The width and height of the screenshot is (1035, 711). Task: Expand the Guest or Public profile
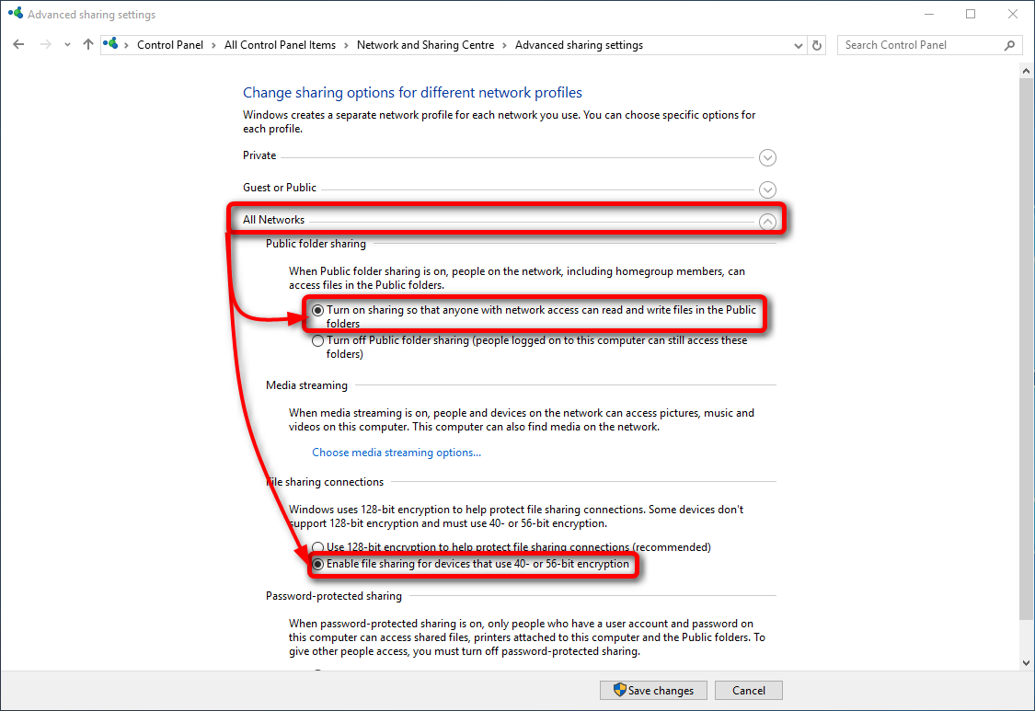(767, 189)
